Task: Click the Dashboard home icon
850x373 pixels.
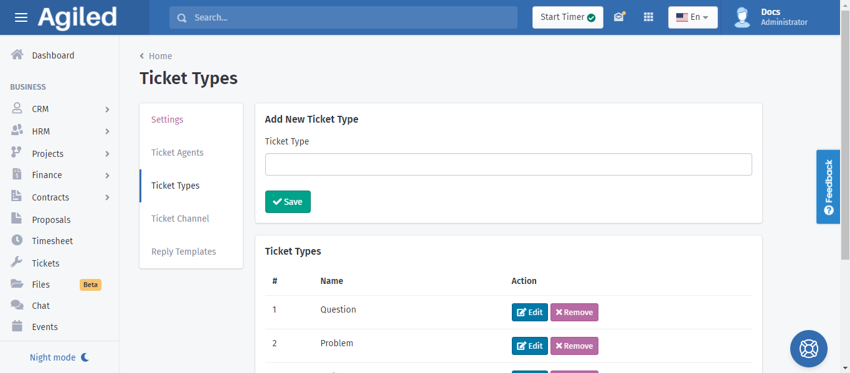Action: pos(17,55)
